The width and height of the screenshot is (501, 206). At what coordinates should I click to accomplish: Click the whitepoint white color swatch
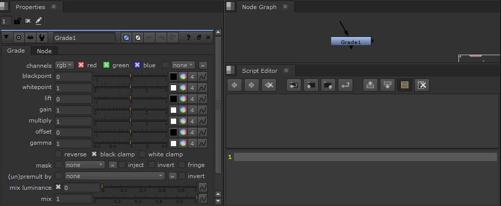(x=173, y=88)
